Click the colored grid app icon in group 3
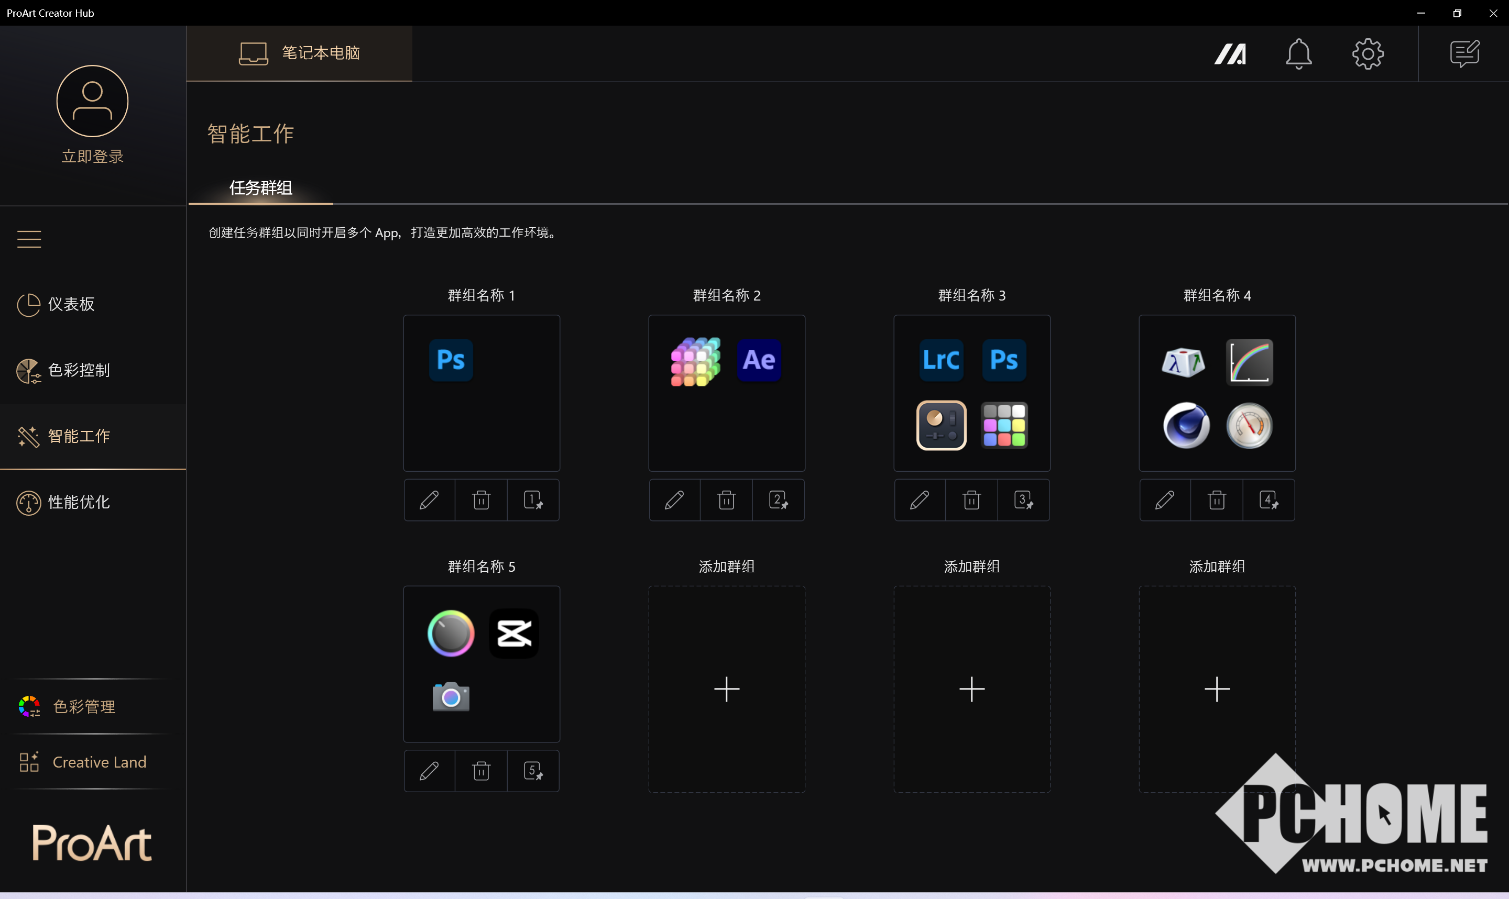This screenshot has height=899, width=1509. (x=1004, y=425)
